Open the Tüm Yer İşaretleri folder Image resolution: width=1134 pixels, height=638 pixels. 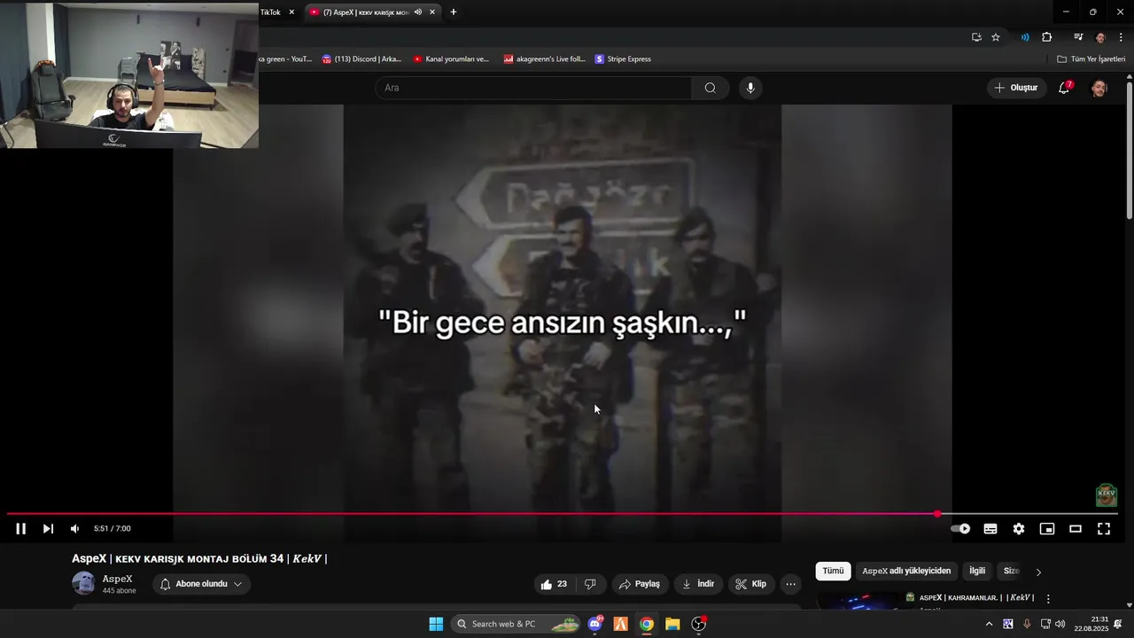pyautogui.click(x=1091, y=59)
